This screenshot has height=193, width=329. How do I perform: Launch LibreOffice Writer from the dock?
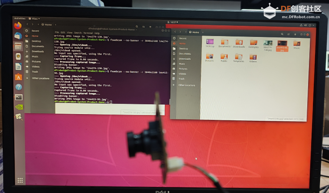coord(18,67)
